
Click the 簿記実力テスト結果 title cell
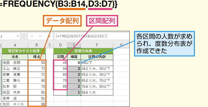tap(24, 51)
